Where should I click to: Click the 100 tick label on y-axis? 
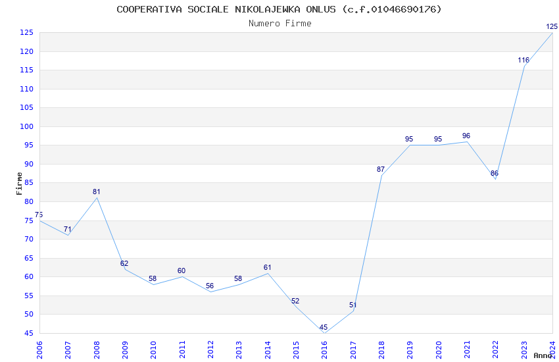(26, 126)
